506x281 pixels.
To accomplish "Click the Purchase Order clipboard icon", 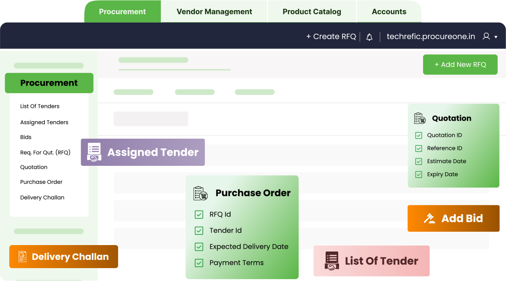I will 201,193.
